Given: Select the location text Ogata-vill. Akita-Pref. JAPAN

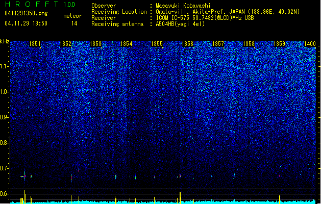Looking at the screenshot, I should pyautogui.click(x=201, y=12).
